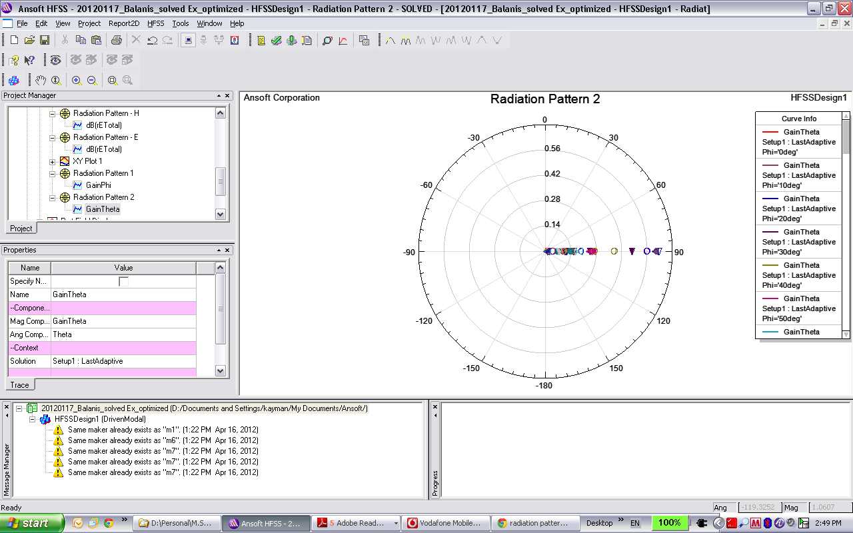Click the Undo arrow icon
The height and width of the screenshot is (533, 853).
pyautogui.click(x=152, y=41)
